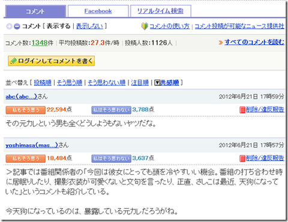The width and height of the screenshot is (288, 222).
Task: Click 表示しない to hide comments
Action: coord(89,26)
